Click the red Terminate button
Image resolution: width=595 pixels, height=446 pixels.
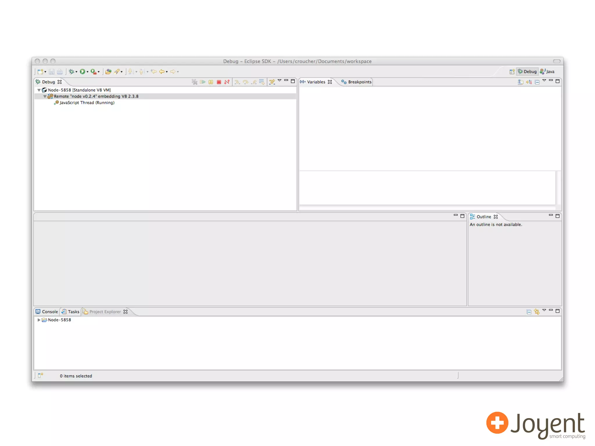[x=219, y=82]
